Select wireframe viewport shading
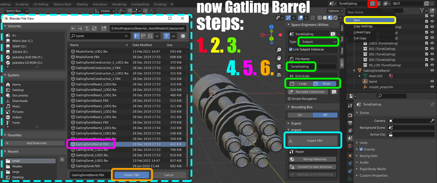Image resolution: width=437 pixels, height=183 pixels. pyautogui.click(x=320, y=18)
